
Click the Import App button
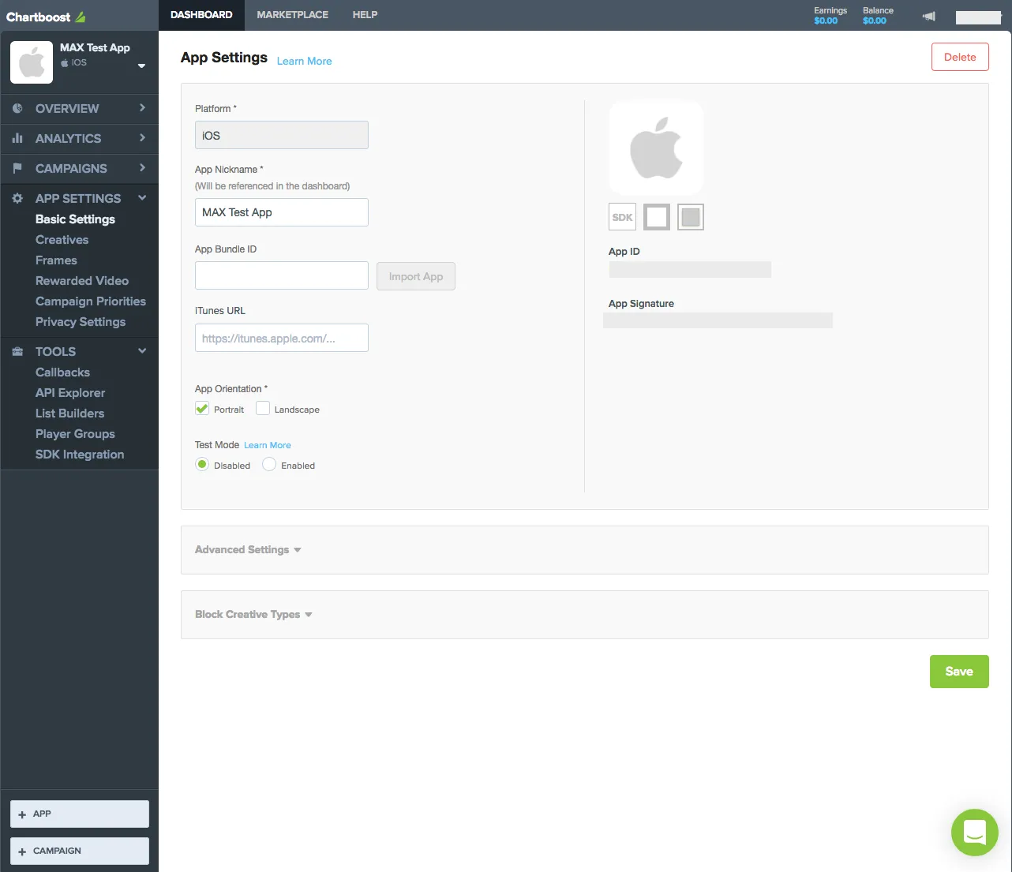416,276
